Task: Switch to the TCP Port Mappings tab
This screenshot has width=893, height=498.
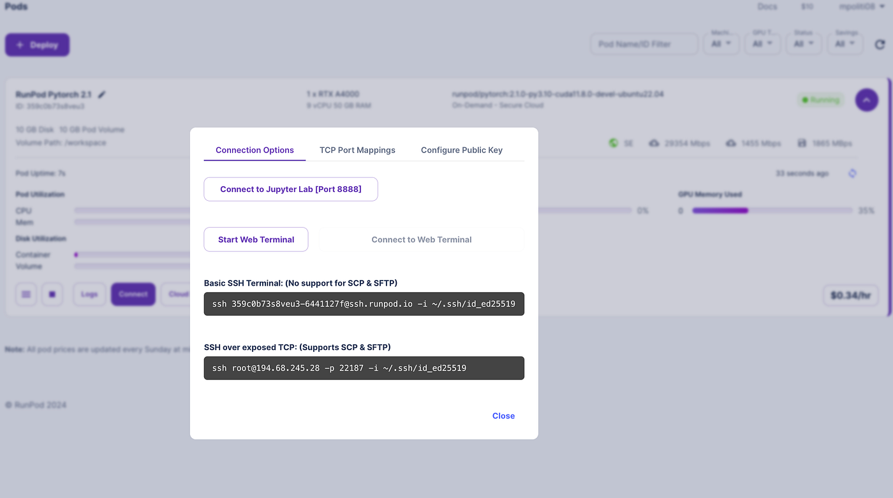Action: click(357, 150)
